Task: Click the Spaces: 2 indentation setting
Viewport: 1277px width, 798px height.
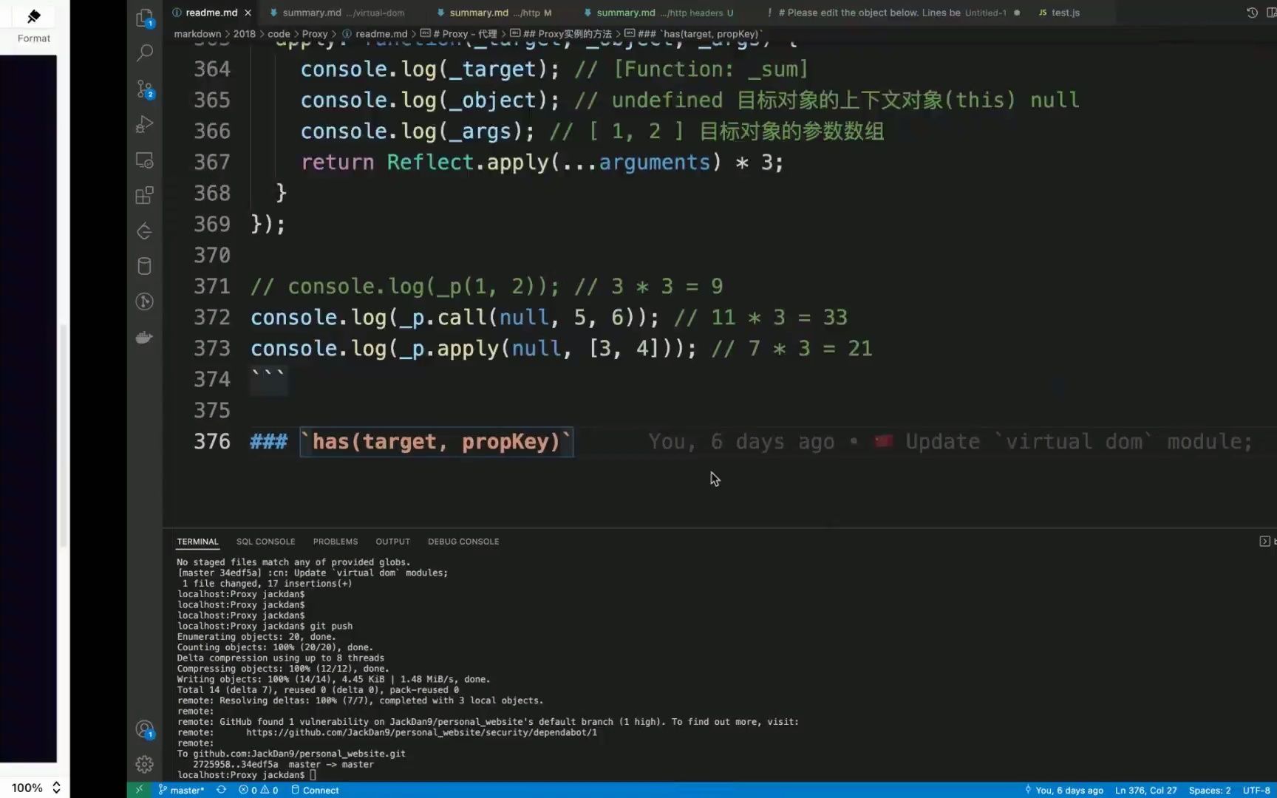Action: pos(1210,790)
